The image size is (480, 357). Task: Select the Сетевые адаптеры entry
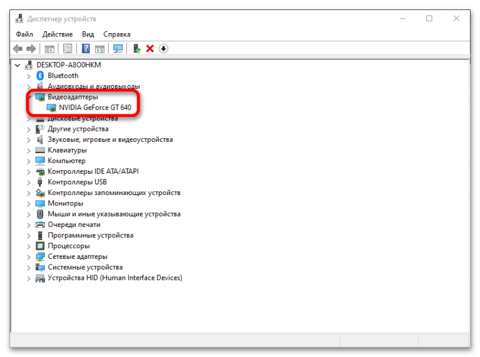pyautogui.click(x=77, y=256)
